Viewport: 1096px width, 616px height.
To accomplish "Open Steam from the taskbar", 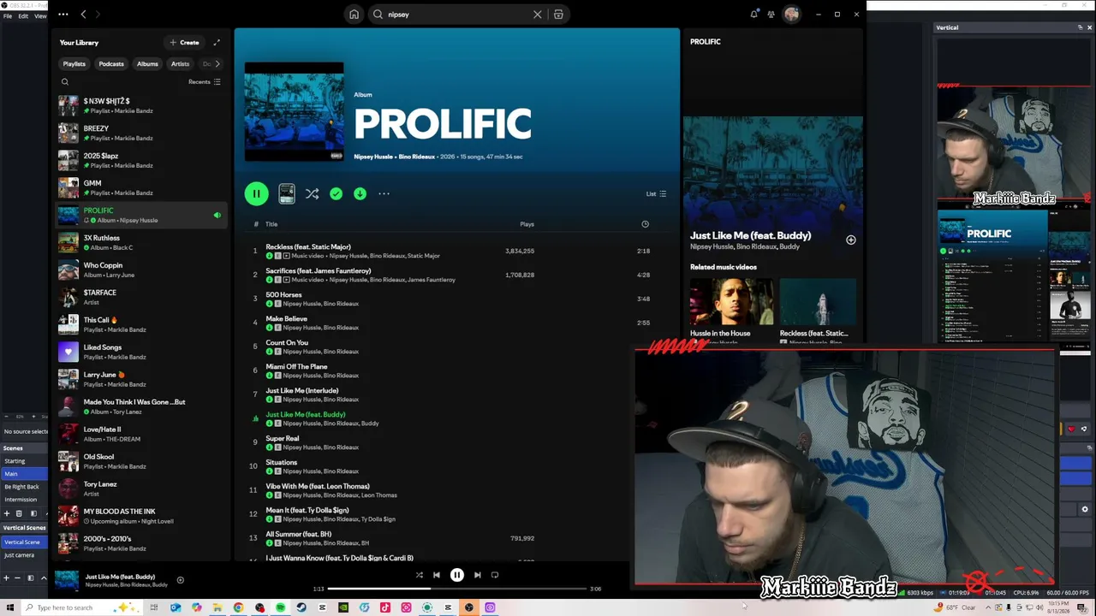I will click(x=301, y=607).
